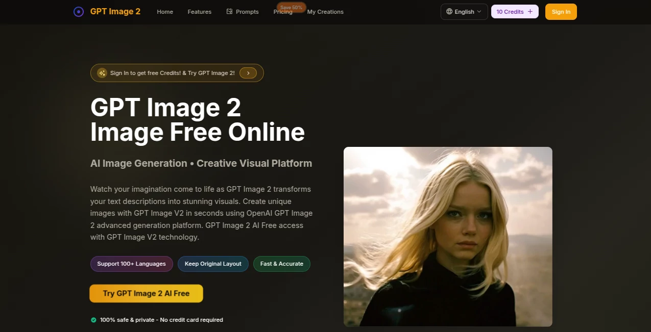Open My Creations from the navbar
The height and width of the screenshot is (332, 651).
[325, 11]
